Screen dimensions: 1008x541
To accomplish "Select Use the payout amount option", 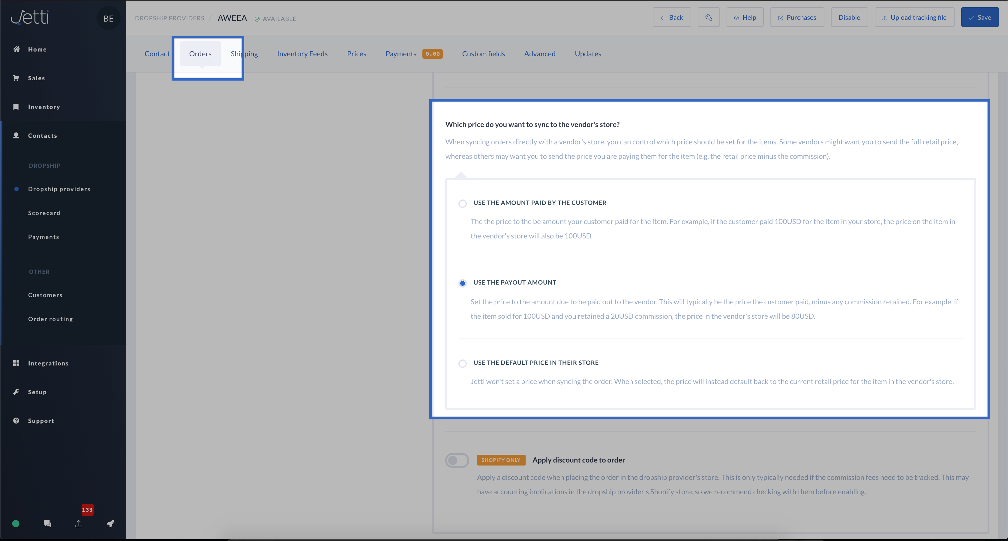I will click(x=463, y=283).
